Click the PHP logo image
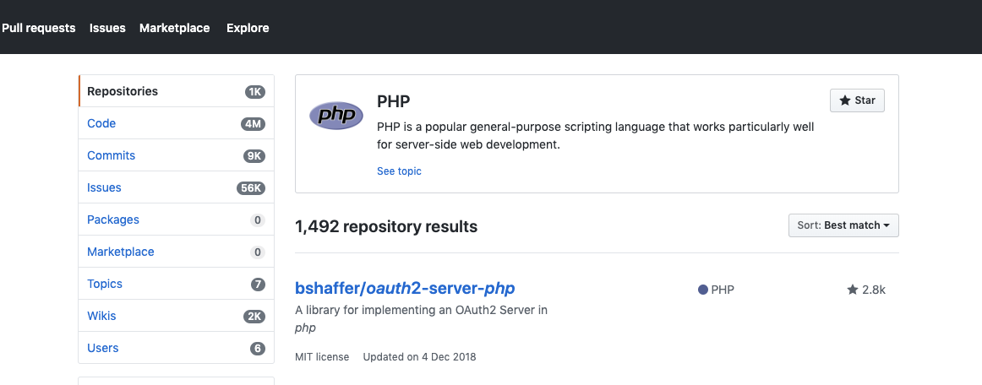This screenshot has width=982, height=385. coord(336,116)
